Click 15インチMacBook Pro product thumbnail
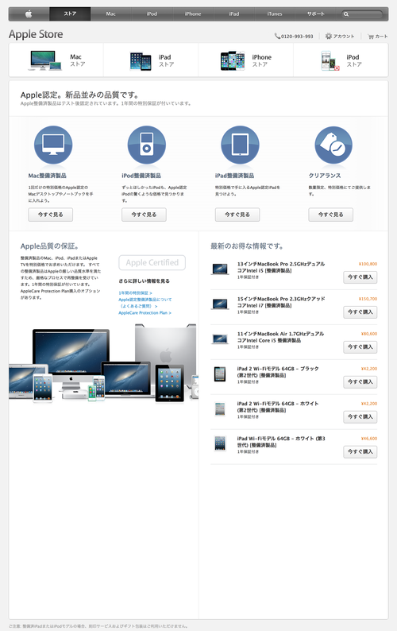 point(220,304)
